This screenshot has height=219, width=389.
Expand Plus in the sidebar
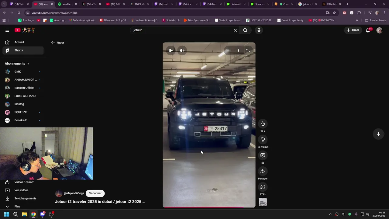click(x=23, y=206)
